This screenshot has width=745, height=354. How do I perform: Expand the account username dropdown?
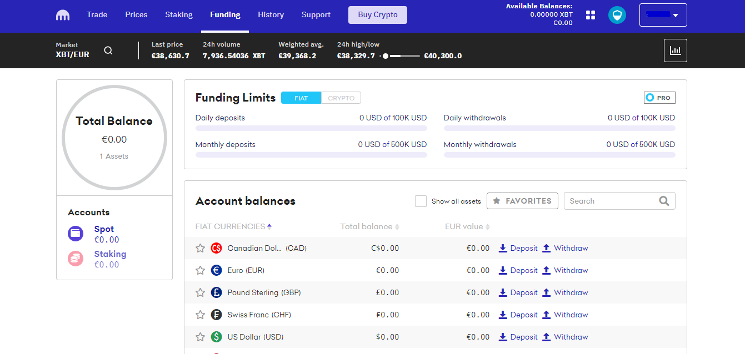pyautogui.click(x=663, y=15)
